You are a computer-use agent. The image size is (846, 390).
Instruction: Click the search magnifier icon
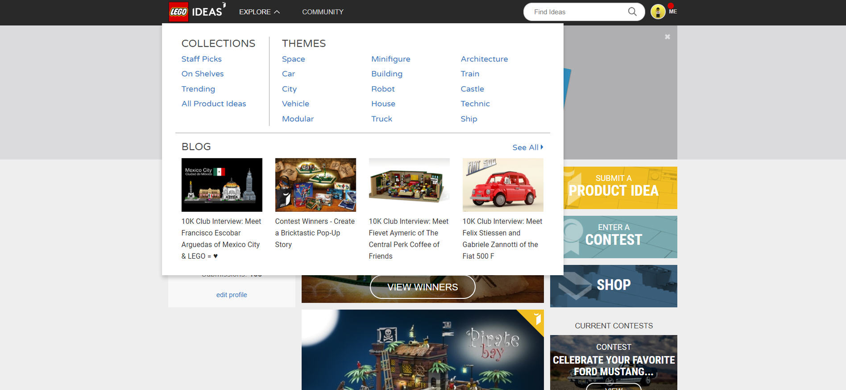point(632,12)
